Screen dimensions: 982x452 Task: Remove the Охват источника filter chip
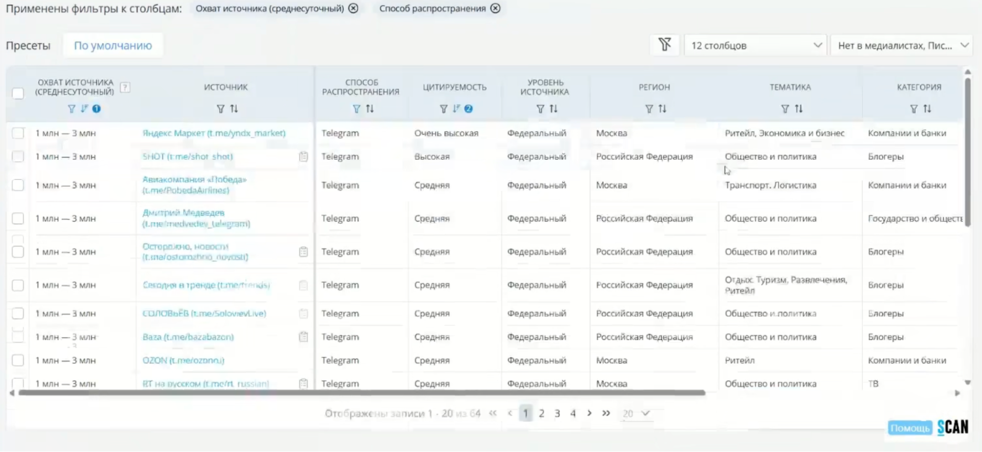click(353, 8)
